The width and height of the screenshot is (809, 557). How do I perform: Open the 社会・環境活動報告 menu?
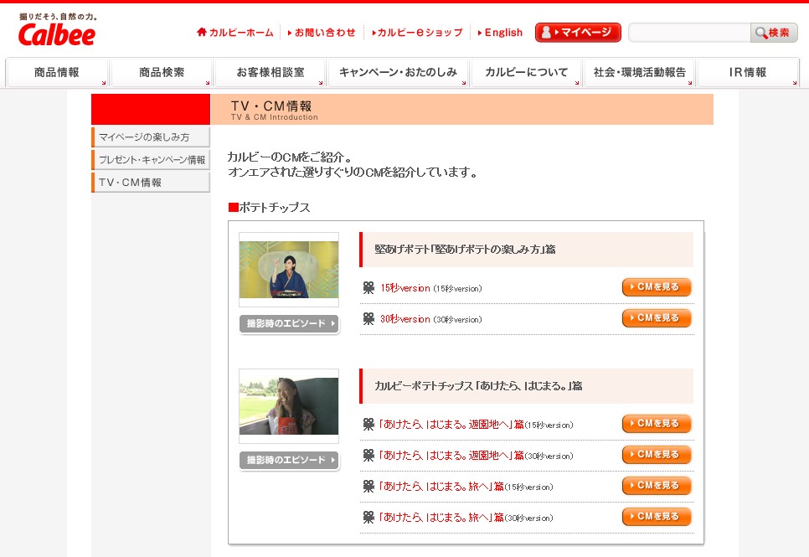pos(640,72)
